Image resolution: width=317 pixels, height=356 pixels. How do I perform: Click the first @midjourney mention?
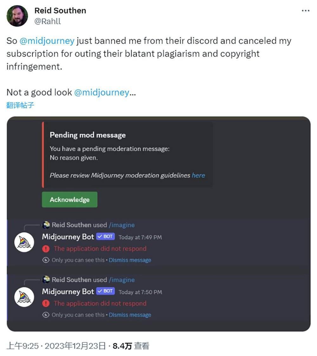(47, 41)
